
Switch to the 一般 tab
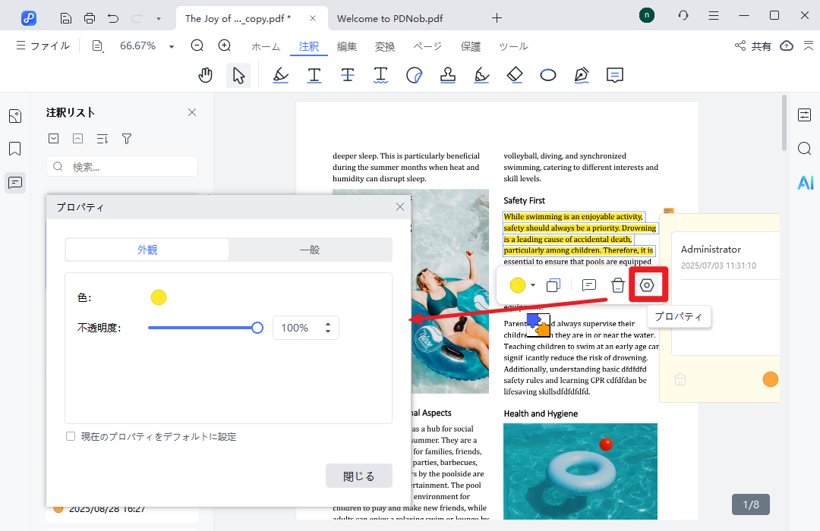(310, 250)
